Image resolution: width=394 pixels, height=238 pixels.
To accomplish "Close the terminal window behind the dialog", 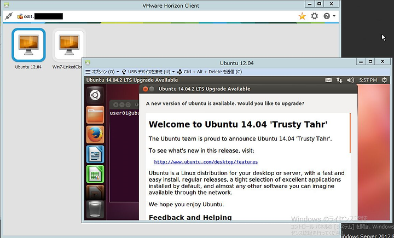I will [115, 105].
